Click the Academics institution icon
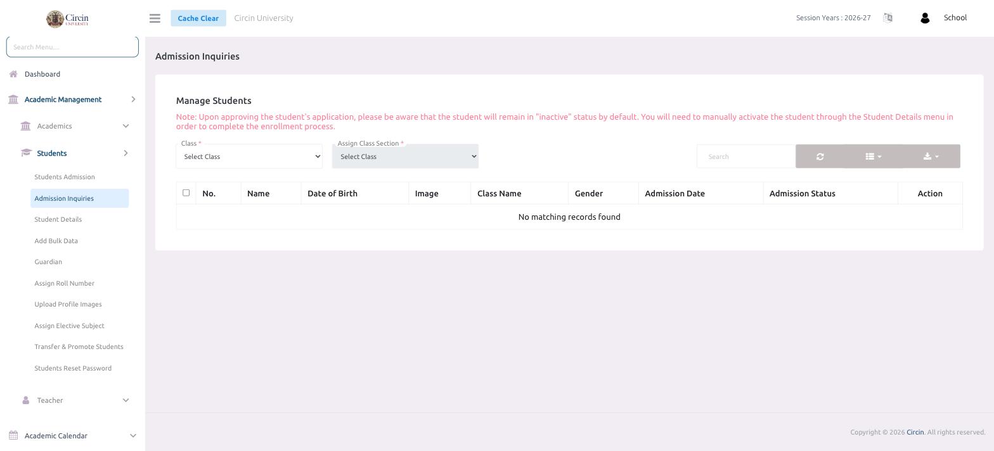 25,126
